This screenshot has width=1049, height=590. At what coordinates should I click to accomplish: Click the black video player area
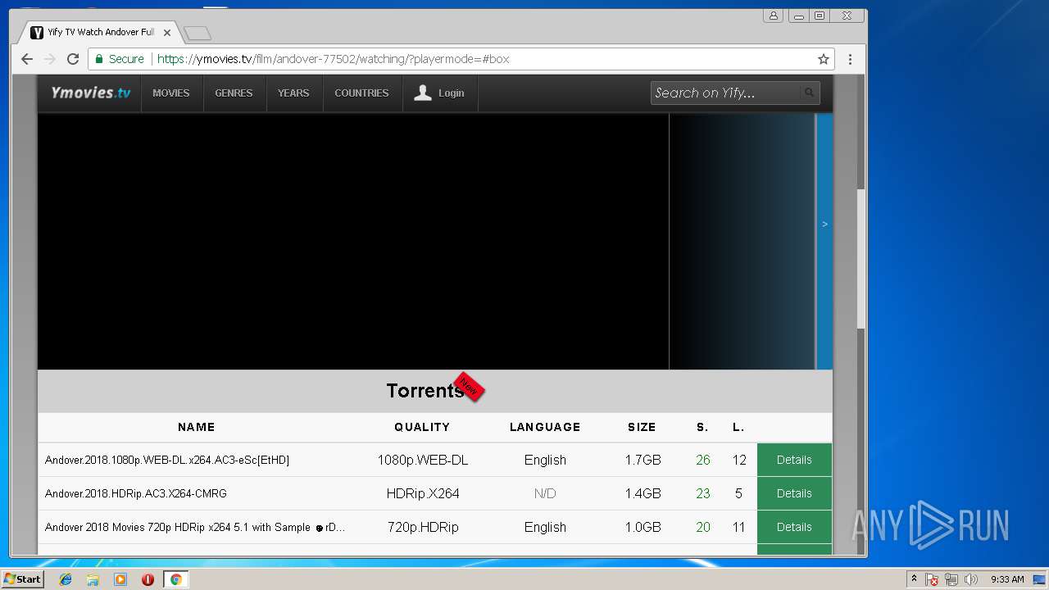pos(353,241)
